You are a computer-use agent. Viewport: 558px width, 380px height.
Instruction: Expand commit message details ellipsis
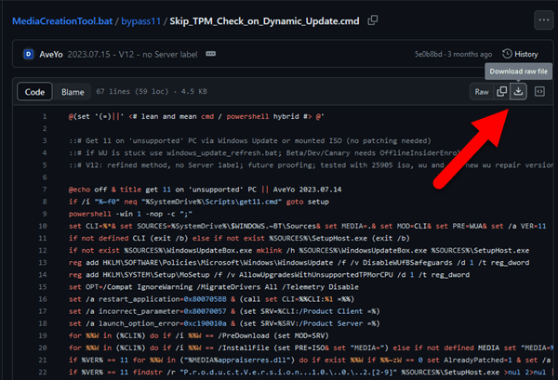(x=211, y=54)
